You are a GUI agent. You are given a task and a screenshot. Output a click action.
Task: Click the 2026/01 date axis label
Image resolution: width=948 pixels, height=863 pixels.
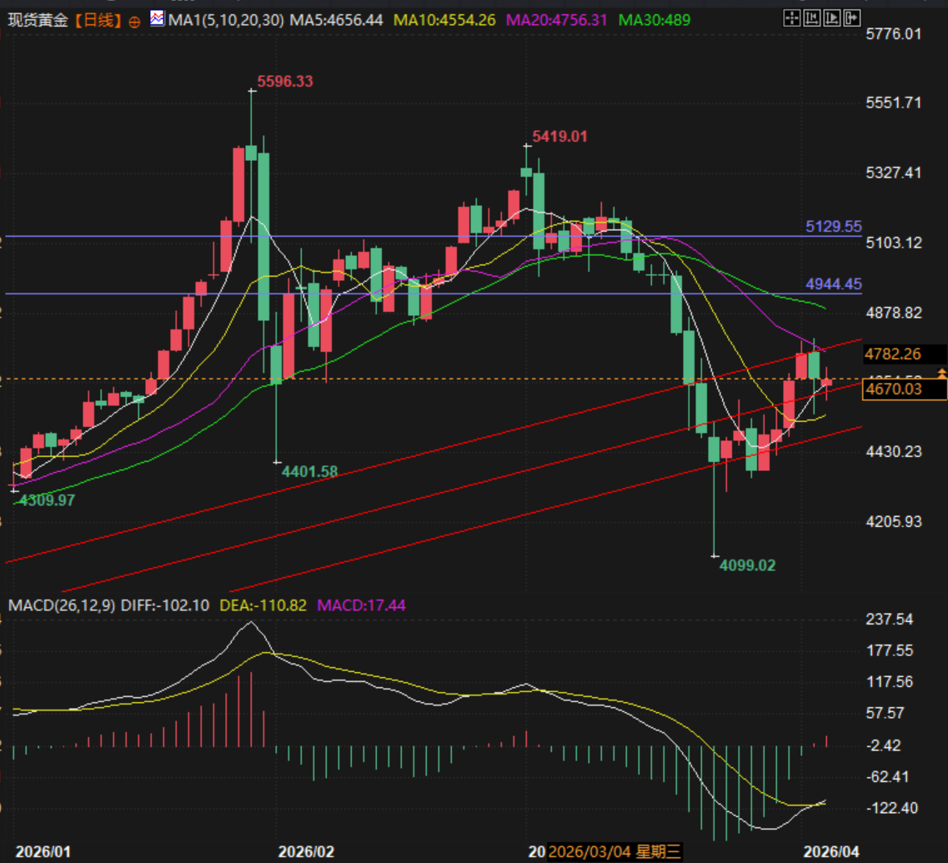click(x=43, y=851)
